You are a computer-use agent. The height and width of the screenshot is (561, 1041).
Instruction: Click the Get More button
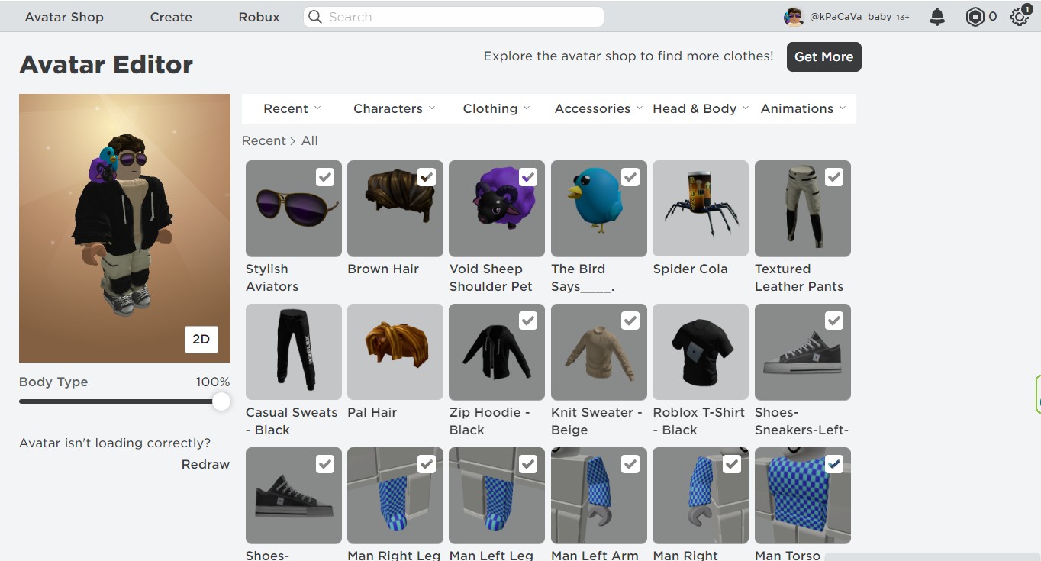(x=824, y=56)
